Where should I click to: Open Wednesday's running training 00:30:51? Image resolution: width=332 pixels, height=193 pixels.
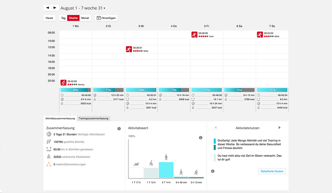(x=137, y=49)
